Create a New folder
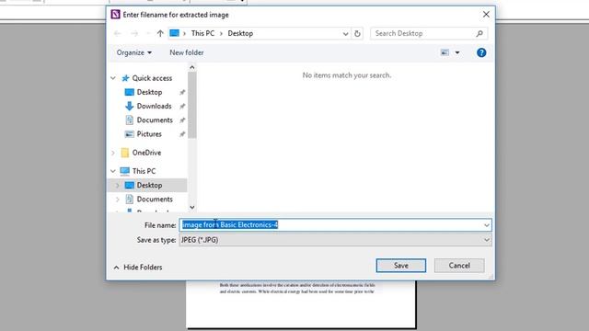 click(x=187, y=52)
